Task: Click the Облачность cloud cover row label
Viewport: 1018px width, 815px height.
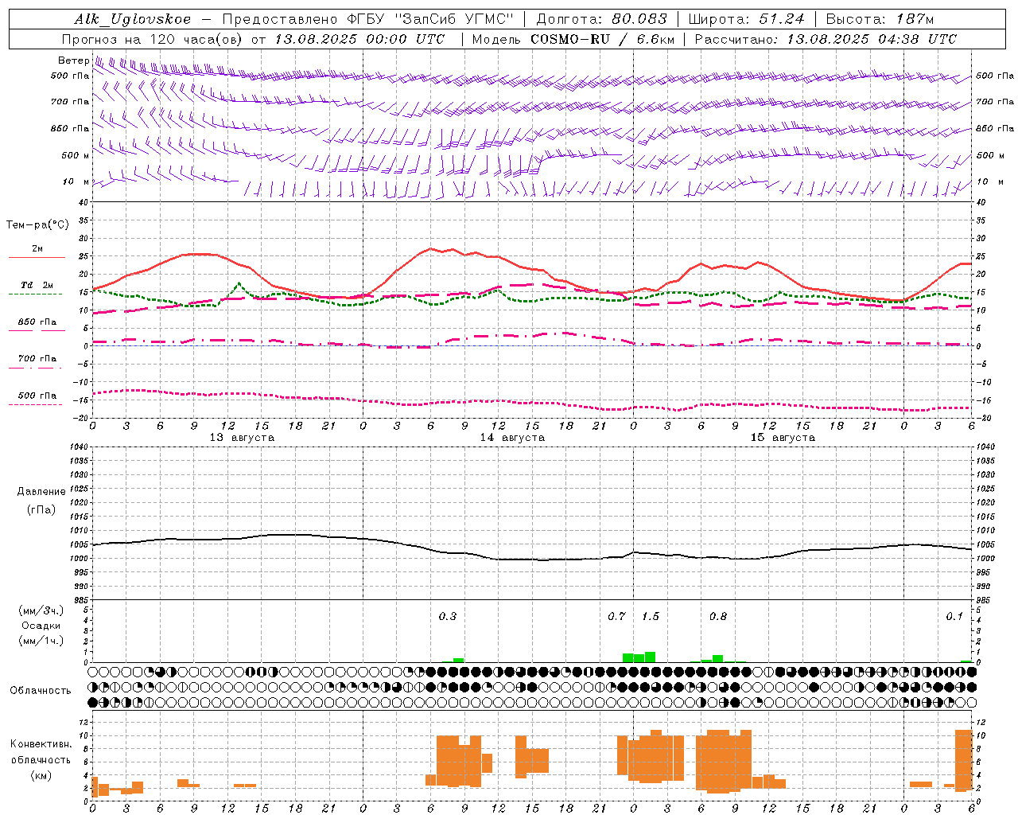Action: 41,690
